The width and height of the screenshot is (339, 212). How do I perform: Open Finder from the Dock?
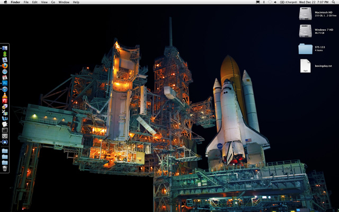(x=5, y=48)
